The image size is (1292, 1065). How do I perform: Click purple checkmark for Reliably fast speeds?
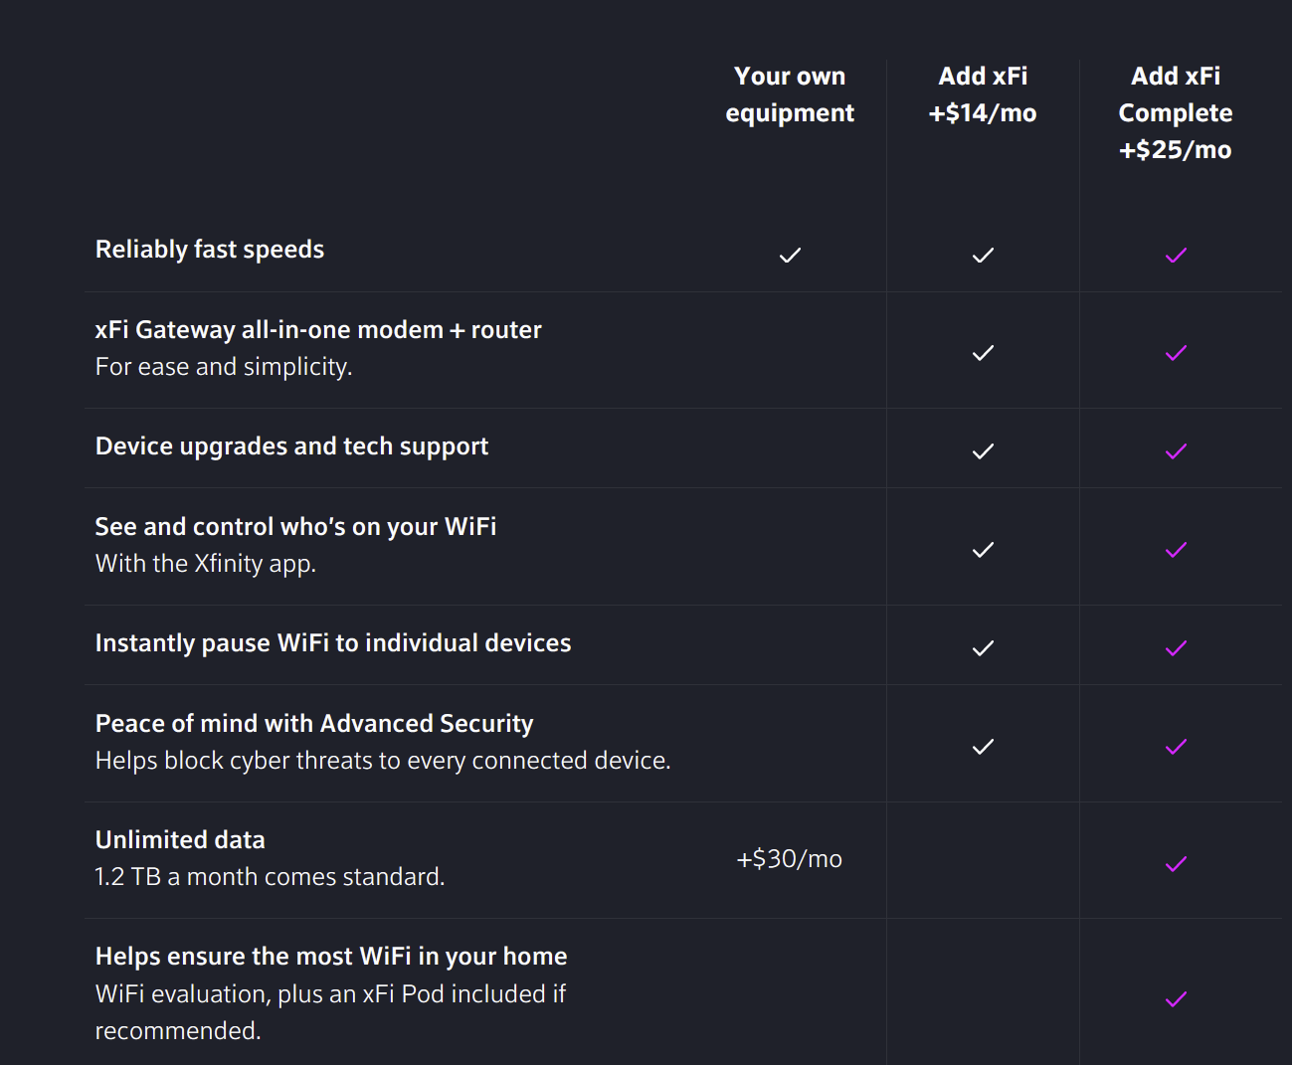(1176, 256)
